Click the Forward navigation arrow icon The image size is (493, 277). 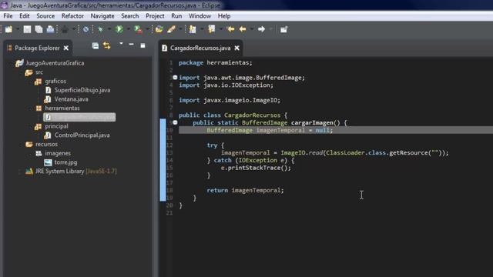[261, 29]
